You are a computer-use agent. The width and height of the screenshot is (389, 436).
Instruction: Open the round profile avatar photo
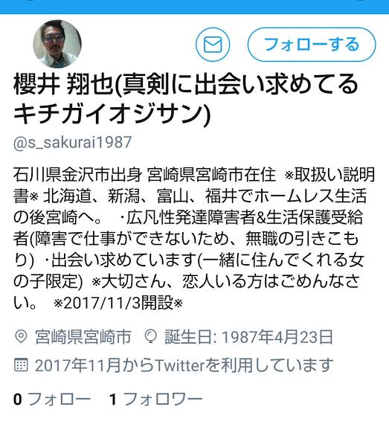coord(57,44)
